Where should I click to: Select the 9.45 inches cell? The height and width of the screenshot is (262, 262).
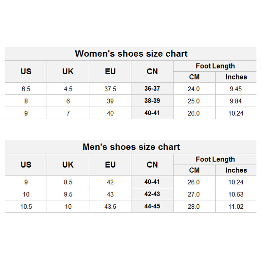coord(236,89)
